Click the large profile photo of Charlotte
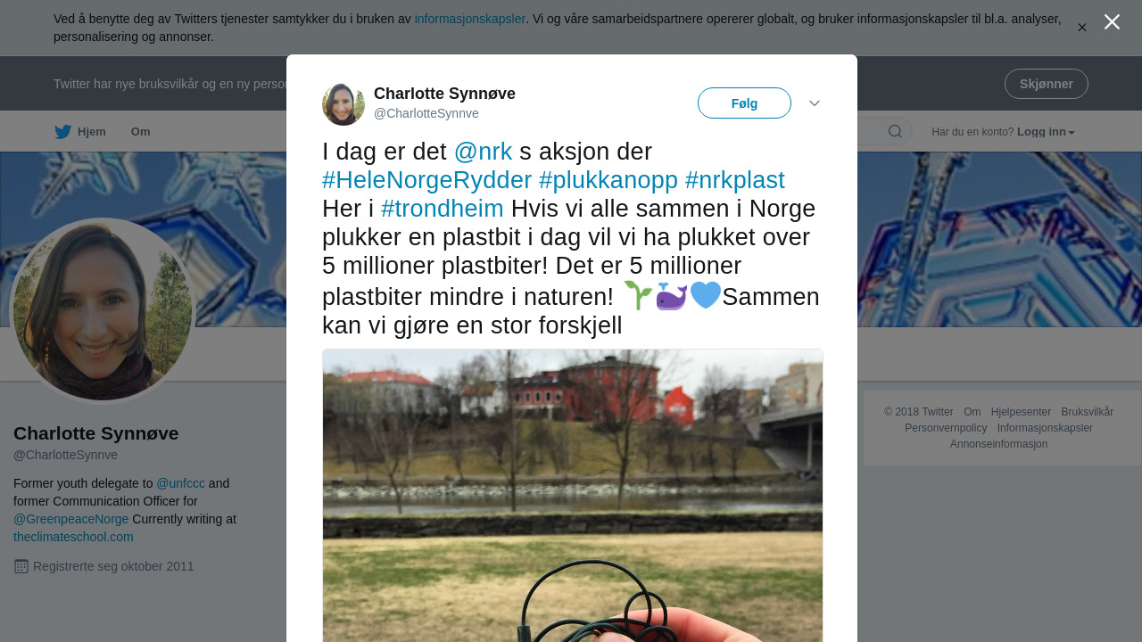 103,311
